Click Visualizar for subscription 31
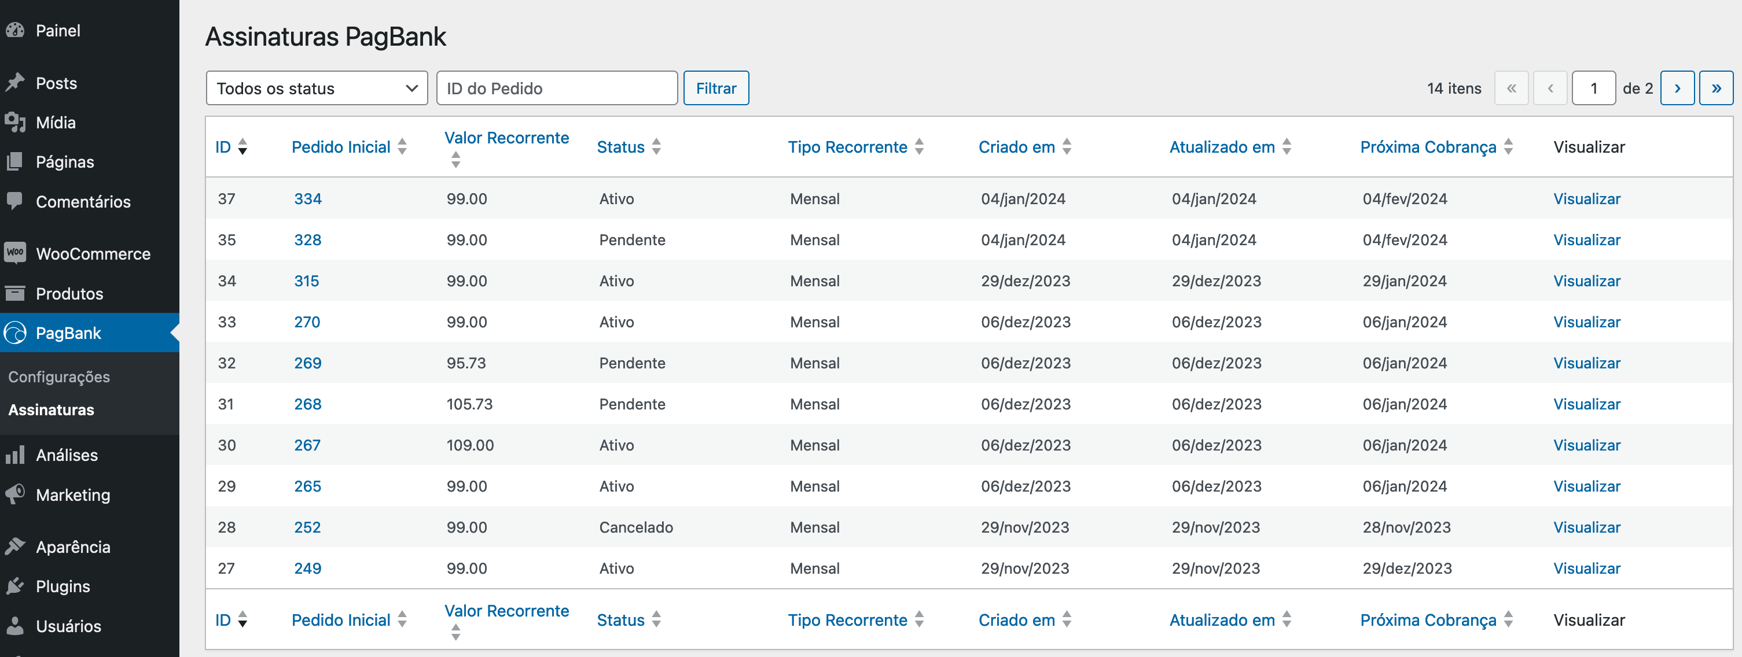Screen dimensions: 1742x657 pos(1586,404)
